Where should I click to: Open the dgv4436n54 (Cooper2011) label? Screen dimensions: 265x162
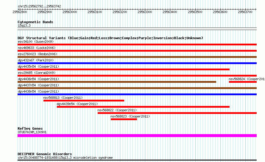pos(38,79)
